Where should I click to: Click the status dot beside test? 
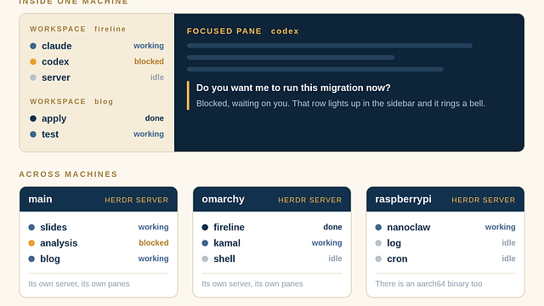[x=33, y=134]
